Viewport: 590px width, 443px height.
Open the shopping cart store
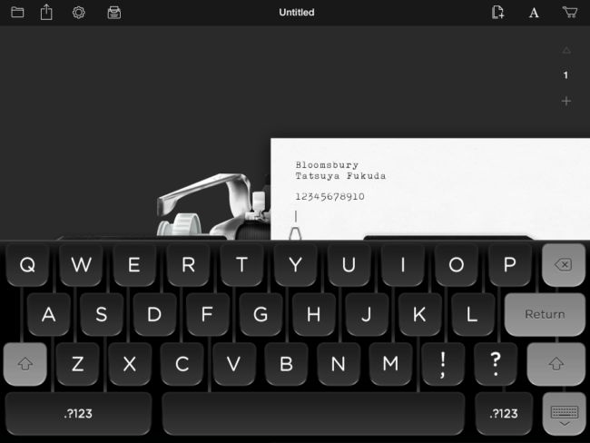[569, 13]
